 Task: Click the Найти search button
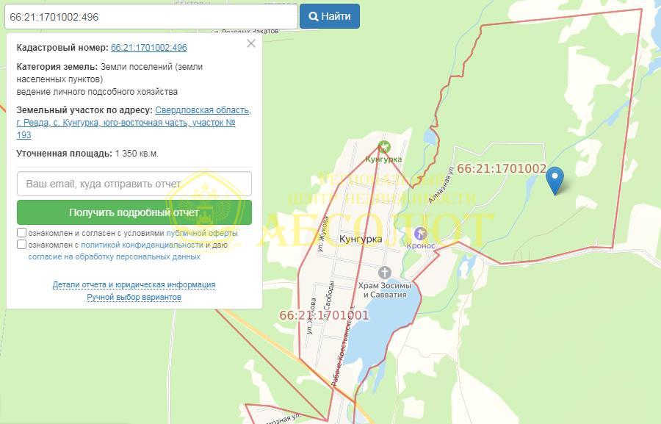point(330,16)
